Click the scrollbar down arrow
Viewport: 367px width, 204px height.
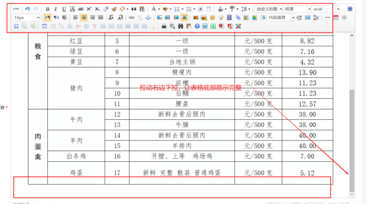point(352,195)
